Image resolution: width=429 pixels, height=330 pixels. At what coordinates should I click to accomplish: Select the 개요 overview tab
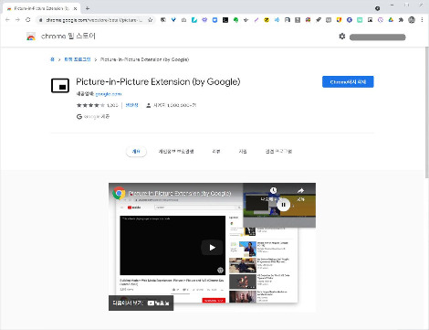[x=136, y=152]
